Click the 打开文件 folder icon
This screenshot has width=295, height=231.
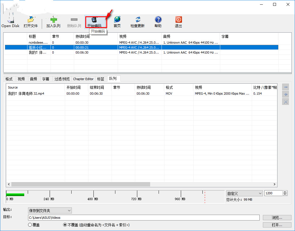tap(31, 20)
